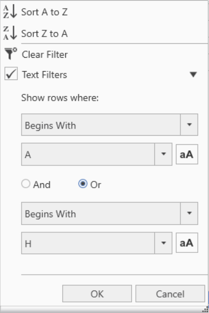Uncheck the Text Filters checkbox
209x313 pixels.
pos(11,74)
